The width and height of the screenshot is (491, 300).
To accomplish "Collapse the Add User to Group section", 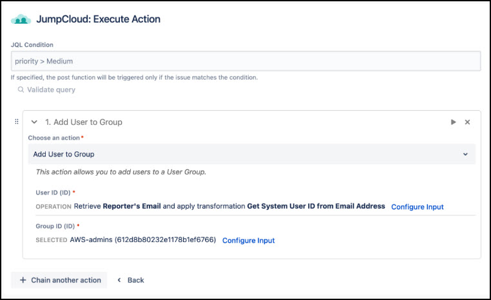I will coord(34,122).
